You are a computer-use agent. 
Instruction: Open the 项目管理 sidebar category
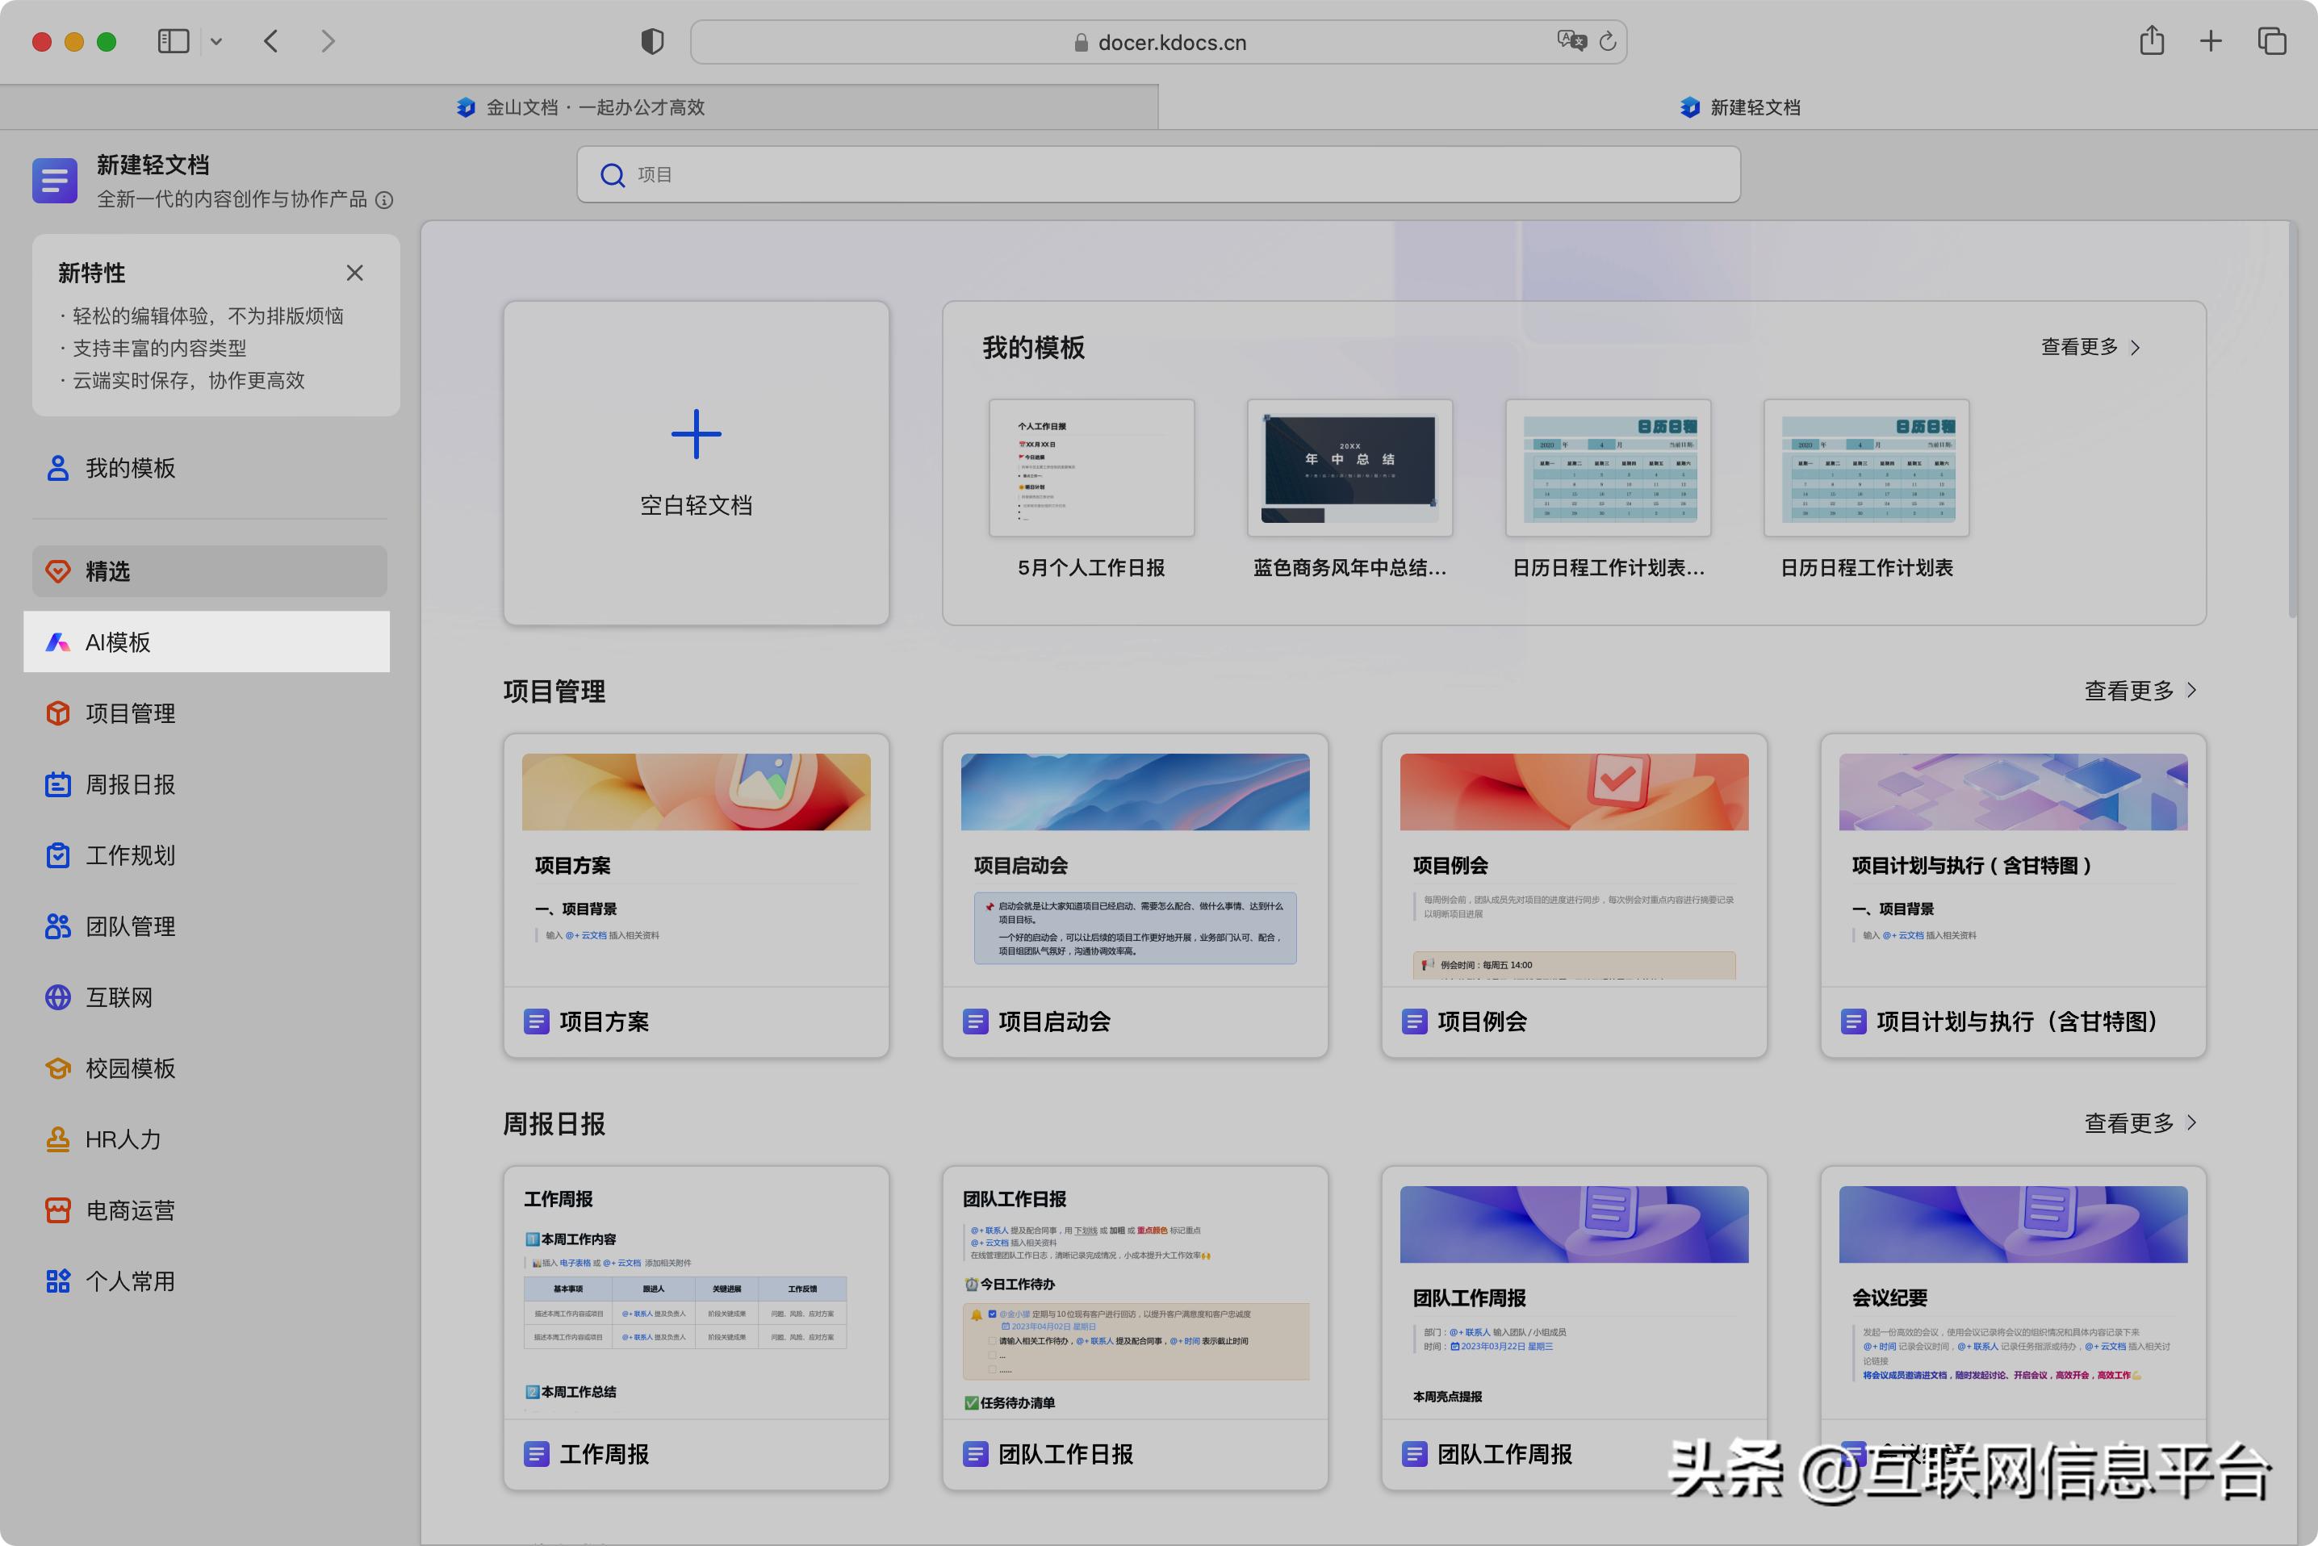pyautogui.click(x=130, y=712)
